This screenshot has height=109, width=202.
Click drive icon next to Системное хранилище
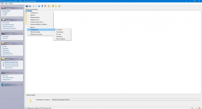[4, 66]
